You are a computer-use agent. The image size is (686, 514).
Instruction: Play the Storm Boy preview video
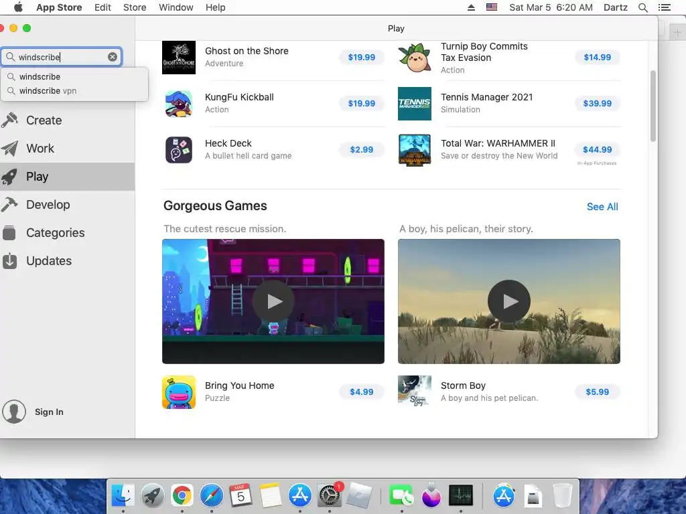point(509,301)
